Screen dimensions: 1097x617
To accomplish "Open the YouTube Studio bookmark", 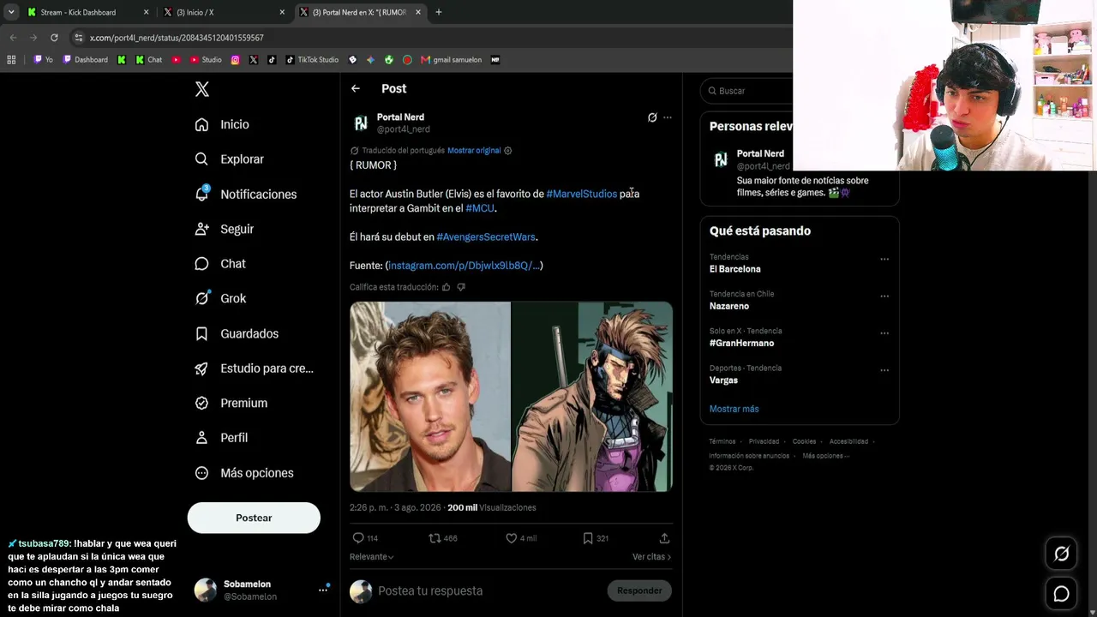I will click(x=206, y=60).
